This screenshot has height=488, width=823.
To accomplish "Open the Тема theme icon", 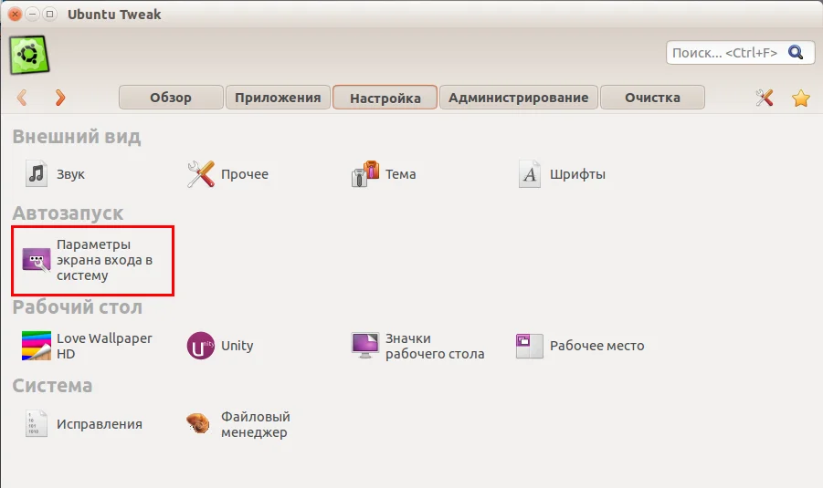I will 364,174.
